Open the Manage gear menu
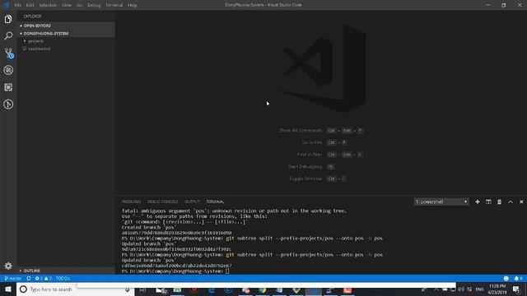The image size is (527, 296). click(x=8, y=266)
